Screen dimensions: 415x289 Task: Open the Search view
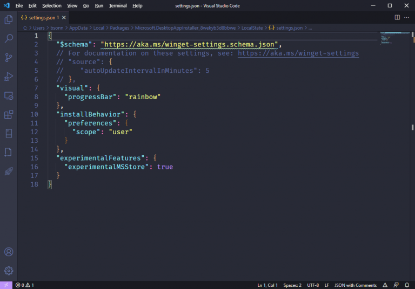coord(9,39)
